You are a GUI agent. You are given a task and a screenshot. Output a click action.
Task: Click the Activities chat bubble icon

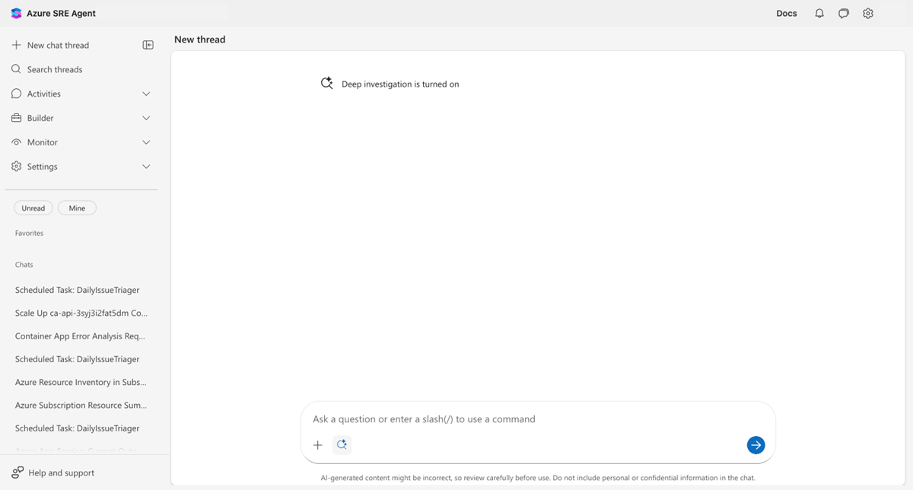(x=16, y=94)
